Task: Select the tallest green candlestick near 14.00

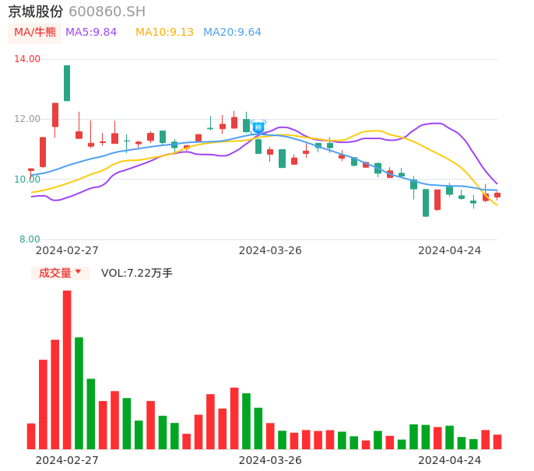Action: coord(67,83)
